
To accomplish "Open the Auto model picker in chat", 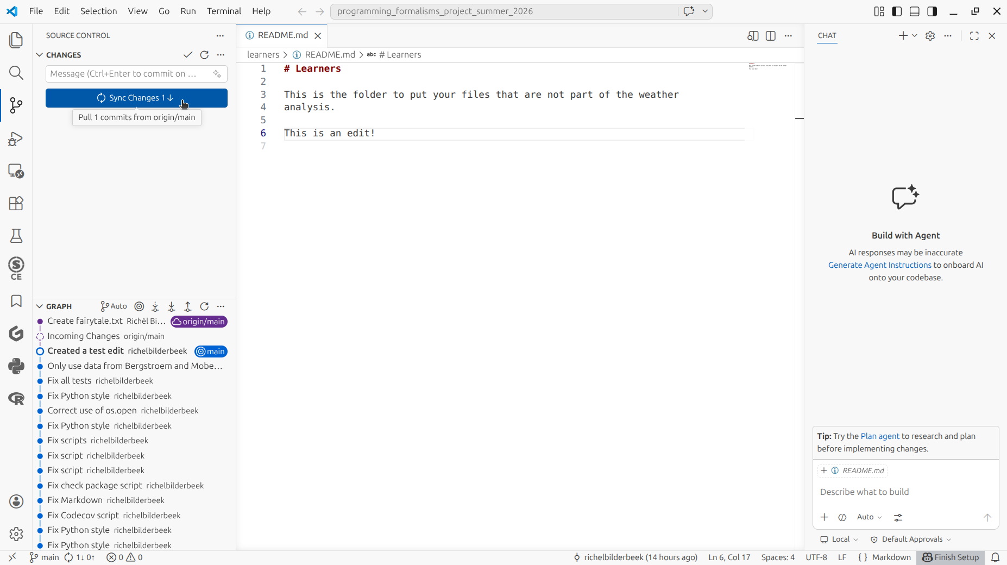I will 870,517.
